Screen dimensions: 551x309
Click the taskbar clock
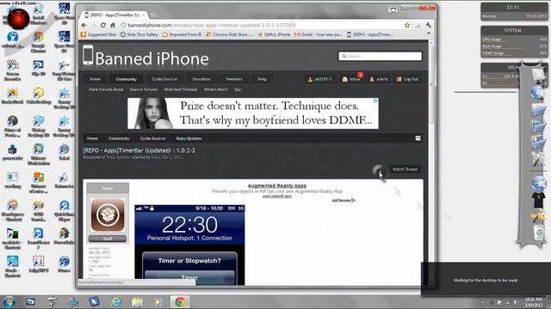click(x=534, y=302)
